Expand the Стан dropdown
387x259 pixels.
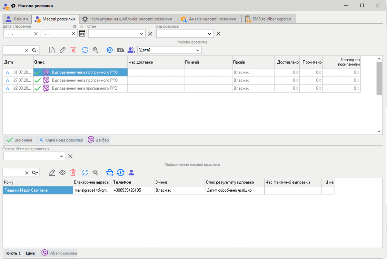[141, 34]
